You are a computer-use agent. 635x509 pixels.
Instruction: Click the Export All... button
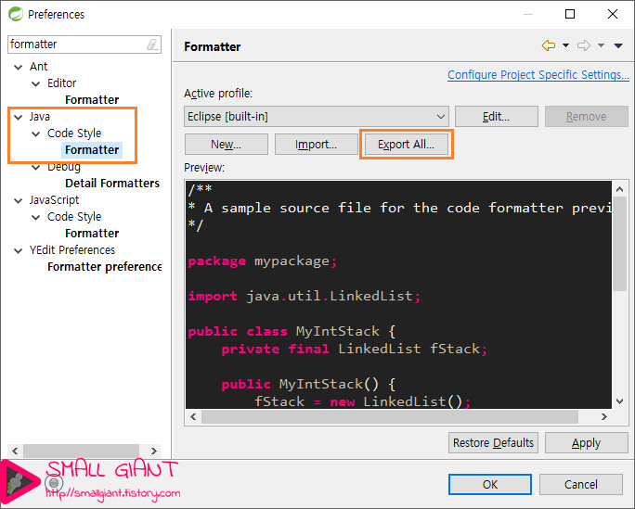407,145
